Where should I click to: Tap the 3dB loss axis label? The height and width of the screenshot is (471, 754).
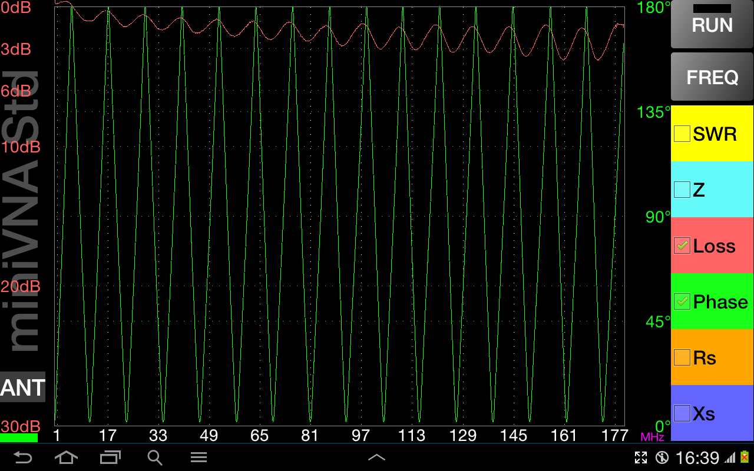click(16, 49)
